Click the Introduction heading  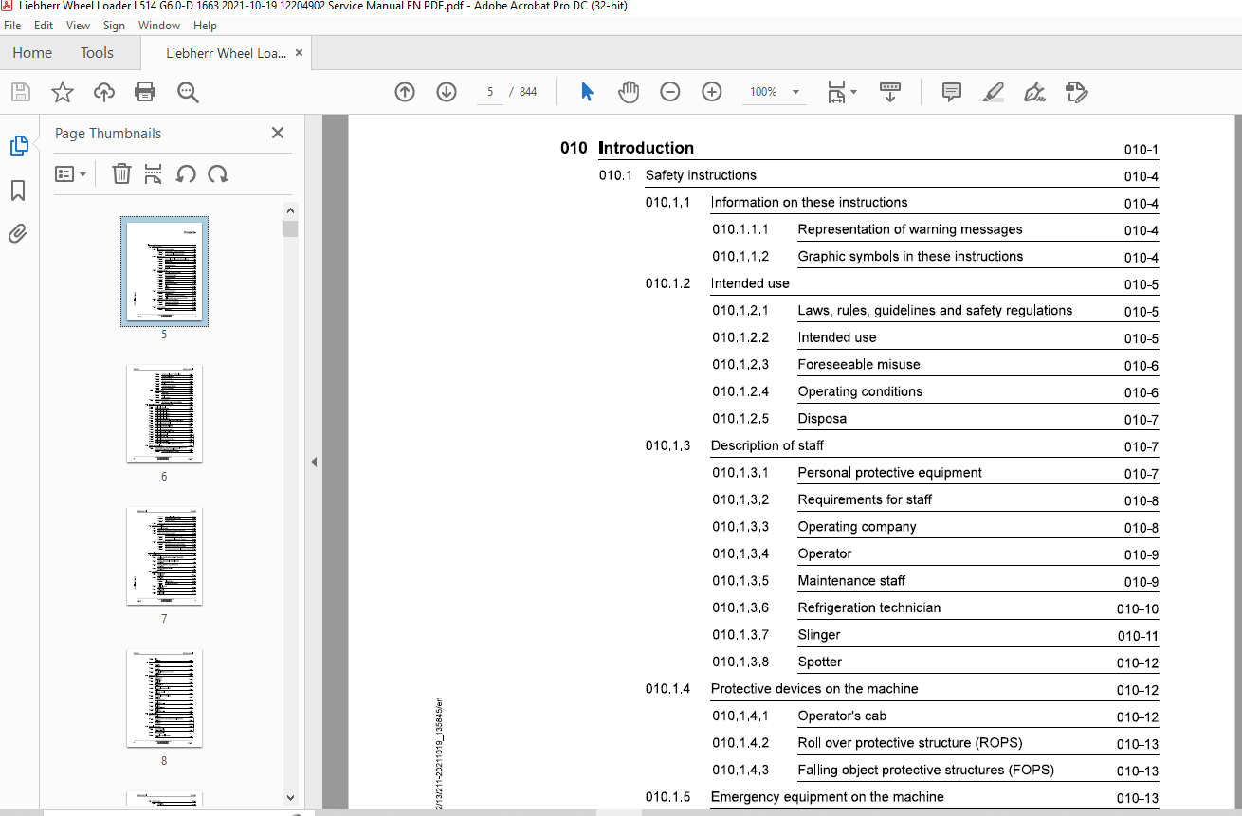[x=646, y=148]
